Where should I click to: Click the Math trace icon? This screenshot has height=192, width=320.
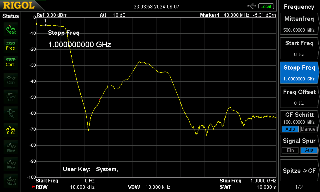(x=11, y=180)
